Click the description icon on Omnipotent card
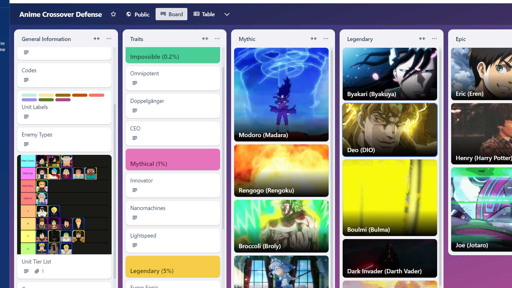The width and height of the screenshot is (512, 288). point(135,83)
